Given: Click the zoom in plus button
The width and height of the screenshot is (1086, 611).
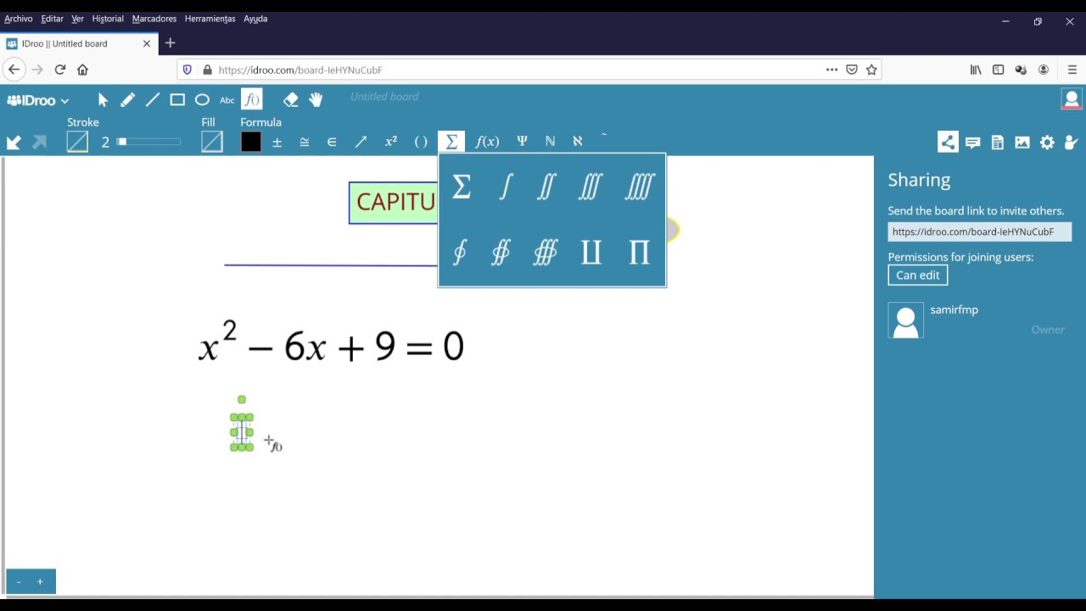Looking at the screenshot, I should (40, 581).
